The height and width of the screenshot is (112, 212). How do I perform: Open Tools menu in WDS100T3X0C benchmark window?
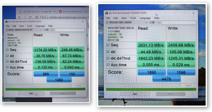pyautogui.click(x=133, y=18)
